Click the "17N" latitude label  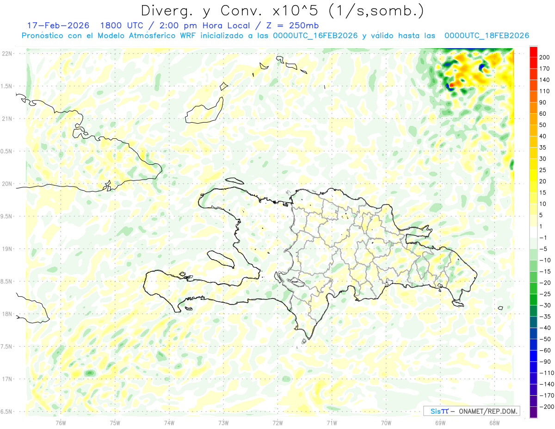[7, 379]
